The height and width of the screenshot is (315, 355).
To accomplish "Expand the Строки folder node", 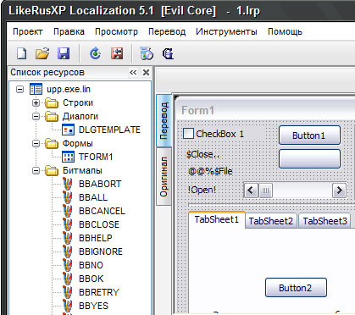I will pyautogui.click(x=36, y=102).
